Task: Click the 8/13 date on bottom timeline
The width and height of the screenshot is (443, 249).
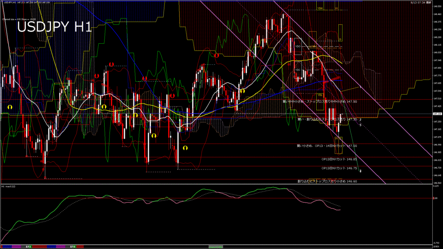Action: [x=28, y=246]
